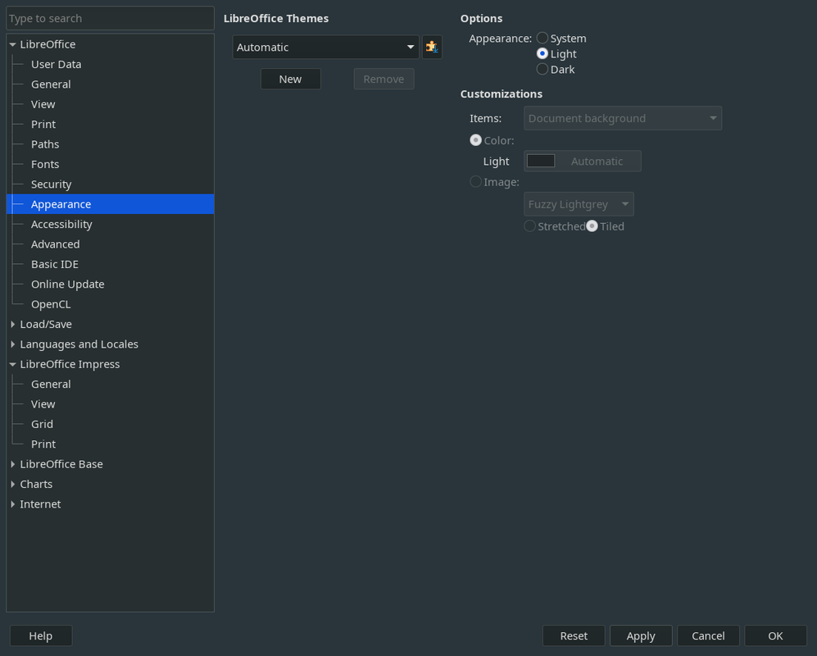
Task: Open Print under LibreOffice Impress
Action: tap(43, 444)
